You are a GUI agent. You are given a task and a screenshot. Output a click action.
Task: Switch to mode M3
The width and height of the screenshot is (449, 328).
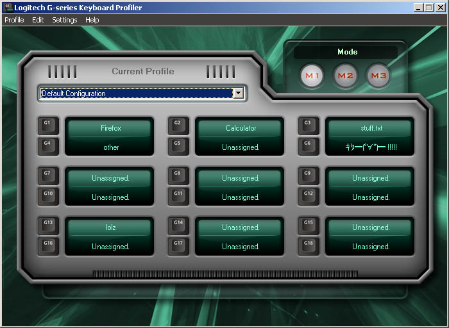[x=378, y=76]
